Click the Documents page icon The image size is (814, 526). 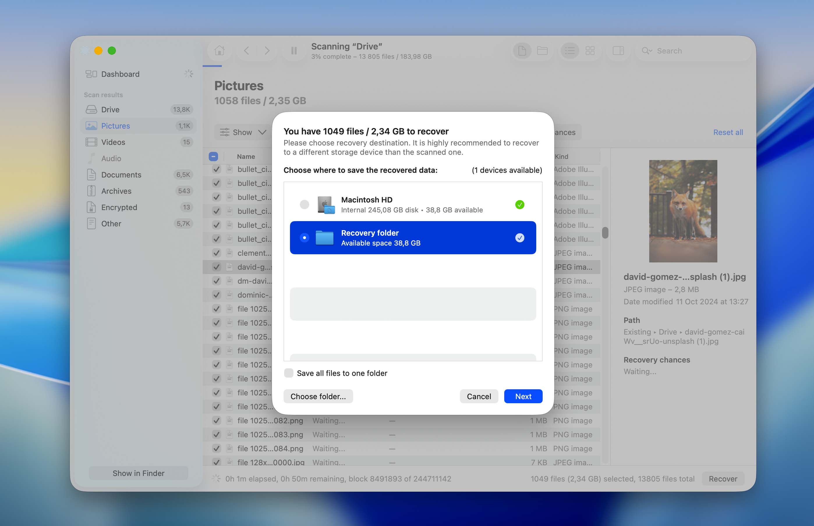click(x=91, y=175)
